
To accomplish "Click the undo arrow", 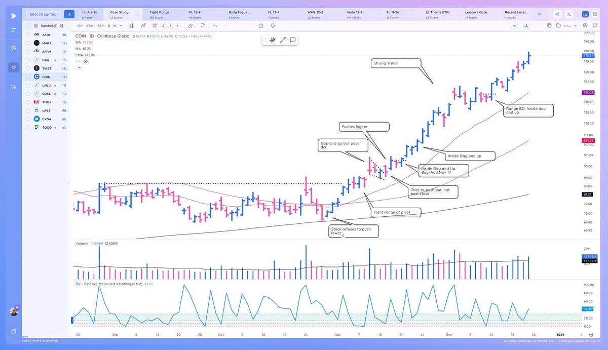I will (215, 25).
